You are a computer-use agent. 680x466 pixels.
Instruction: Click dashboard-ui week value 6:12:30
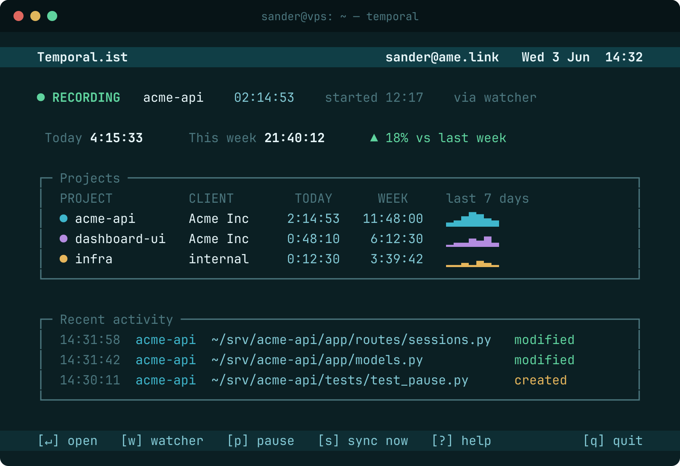pyautogui.click(x=397, y=239)
